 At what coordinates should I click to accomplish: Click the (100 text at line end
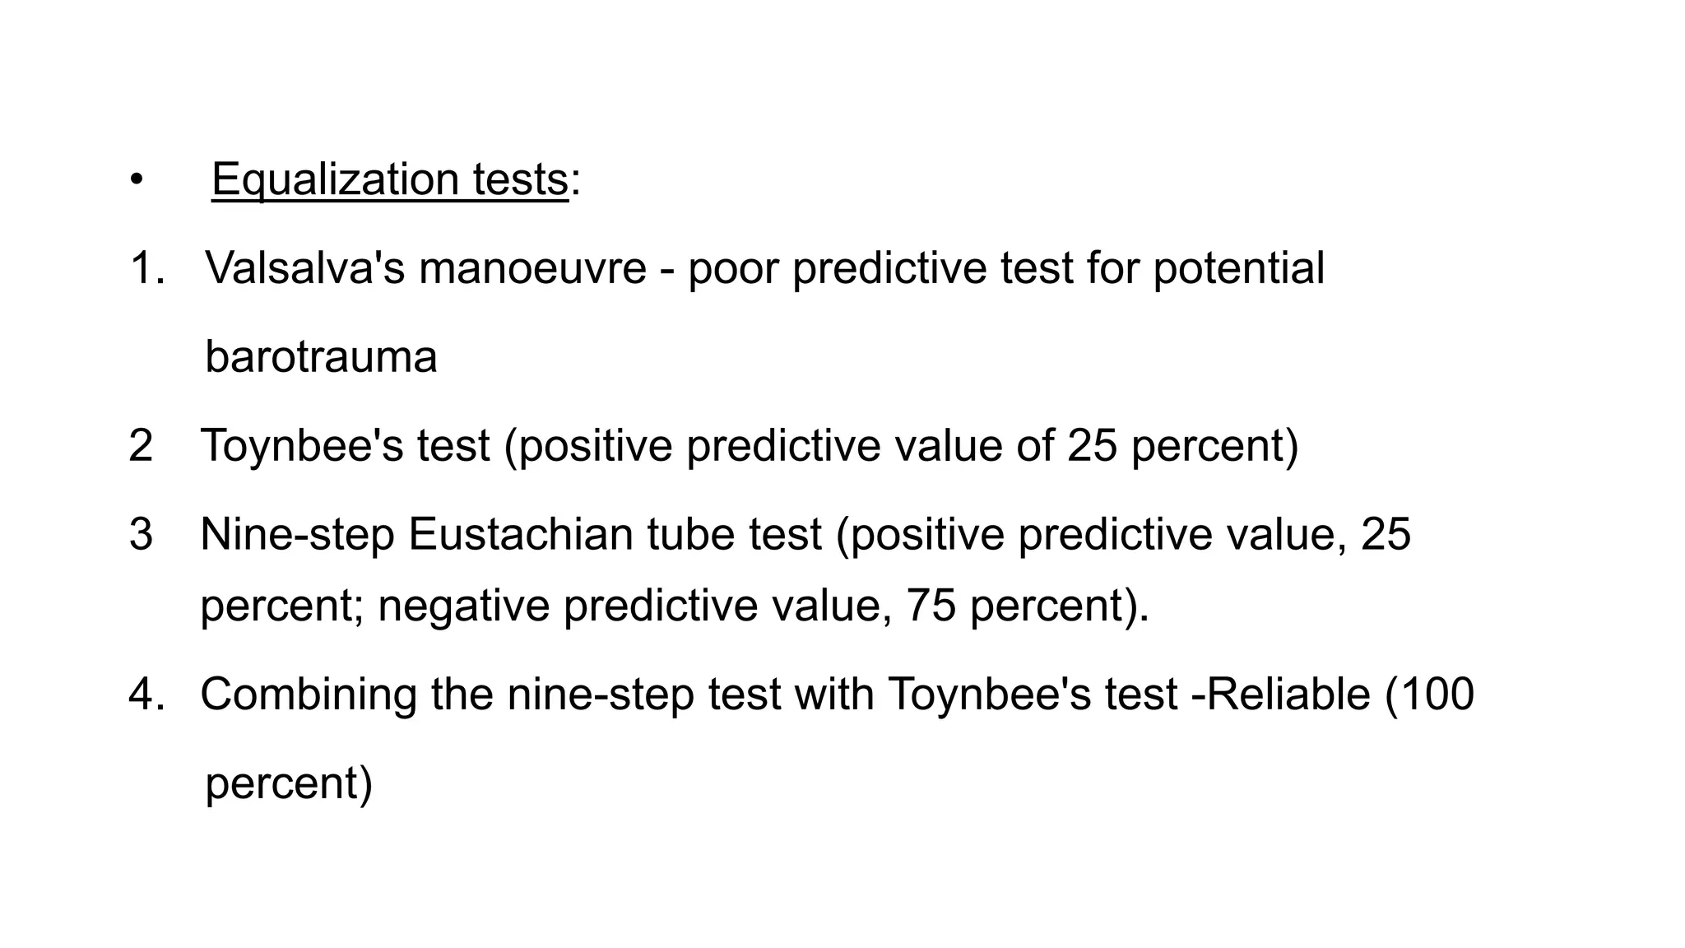1430,694
